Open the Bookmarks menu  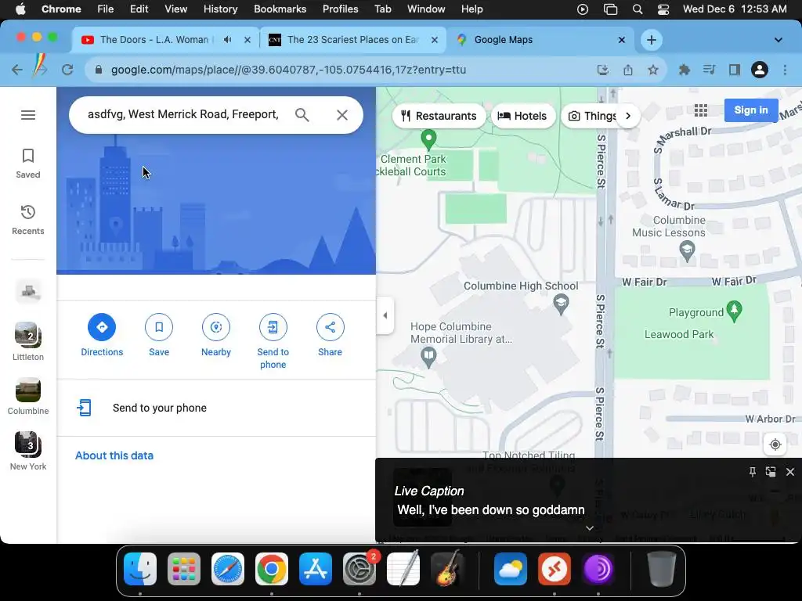click(x=280, y=9)
